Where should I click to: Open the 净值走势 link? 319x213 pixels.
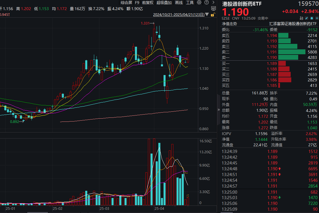pos(229,24)
